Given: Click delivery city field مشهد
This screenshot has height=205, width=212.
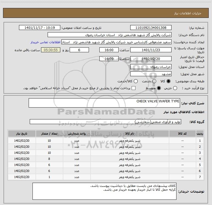Looking at the screenshot, I should 151,74.
